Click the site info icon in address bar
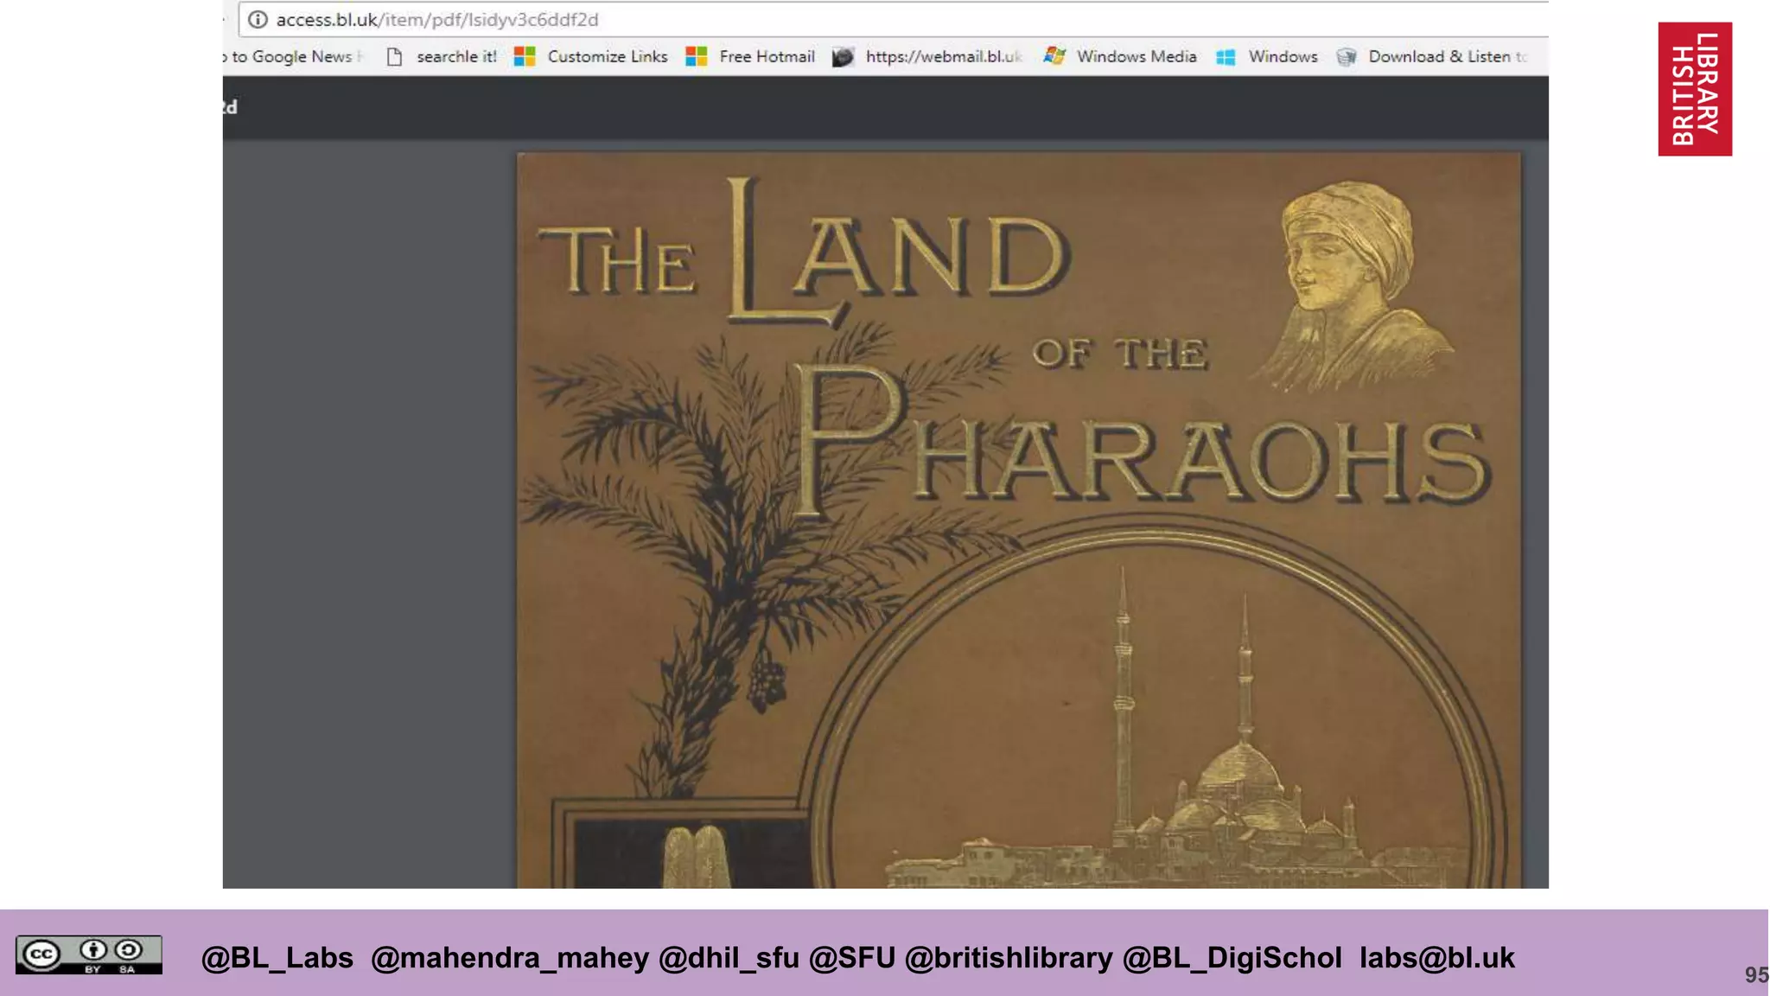This screenshot has width=1770, height=996. click(258, 19)
